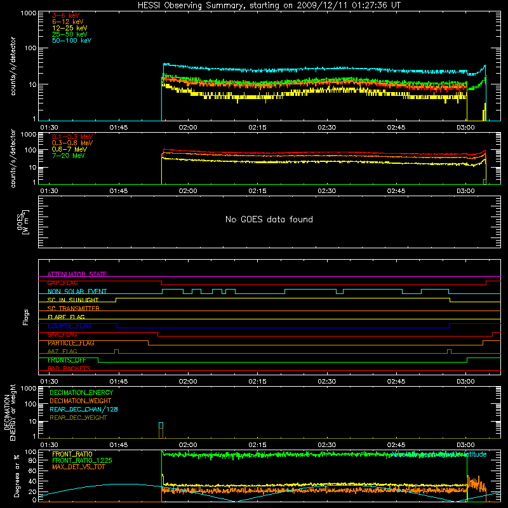
Task: Click the DECIMATION ENERGY or weight axis title
Action: click(x=10, y=412)
